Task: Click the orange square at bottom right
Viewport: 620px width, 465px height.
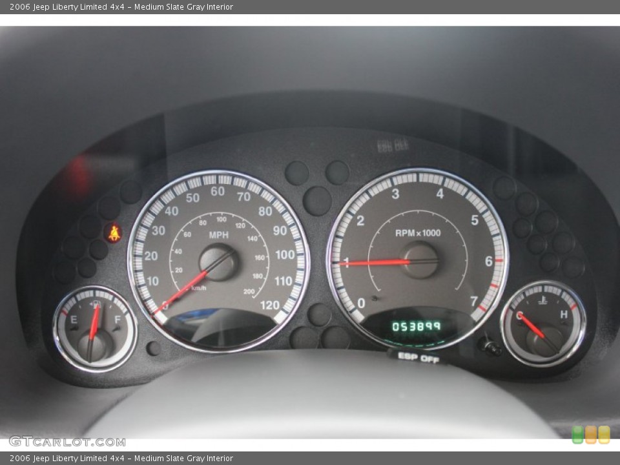Action: (591, 435)
